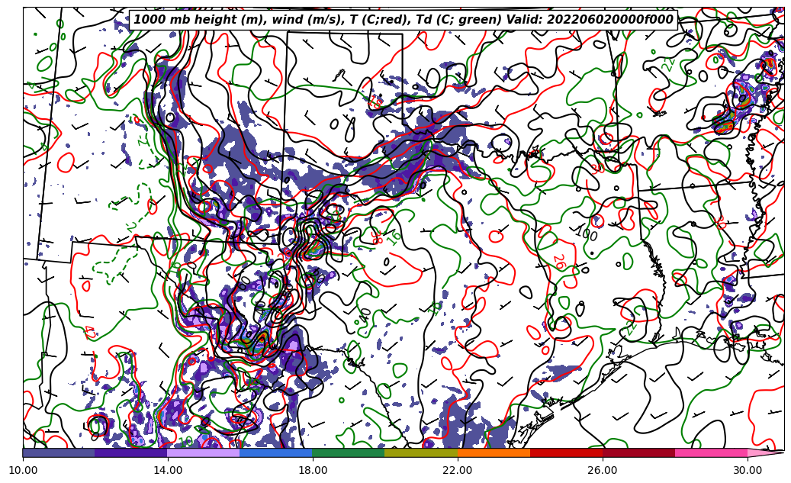Click the 26.00 colorbar tick label
This screenshot has height=483, width=791.
click(x=603, y=470)
